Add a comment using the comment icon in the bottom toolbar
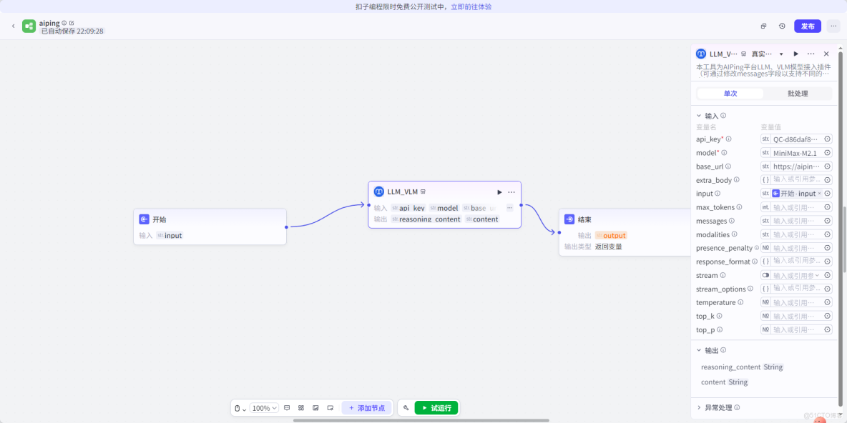The image size is (847, 423). [287, 407]
